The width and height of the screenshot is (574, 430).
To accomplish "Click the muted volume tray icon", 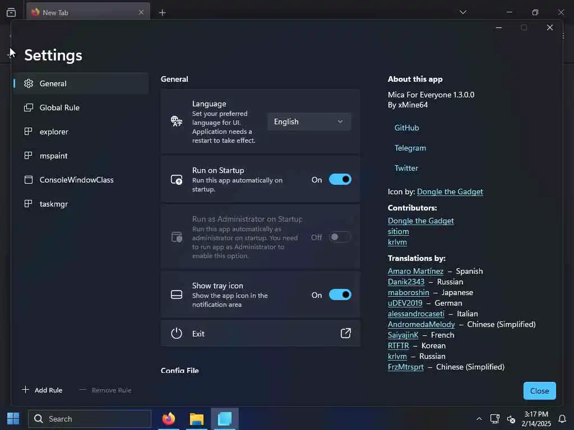I will 511,419.
